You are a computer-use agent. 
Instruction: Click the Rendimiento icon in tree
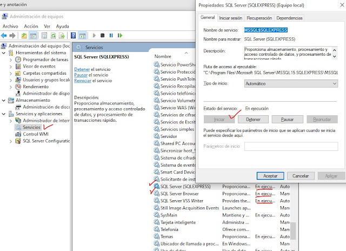pos(18,87)
